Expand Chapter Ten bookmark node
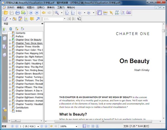 (x=10, y=71)
